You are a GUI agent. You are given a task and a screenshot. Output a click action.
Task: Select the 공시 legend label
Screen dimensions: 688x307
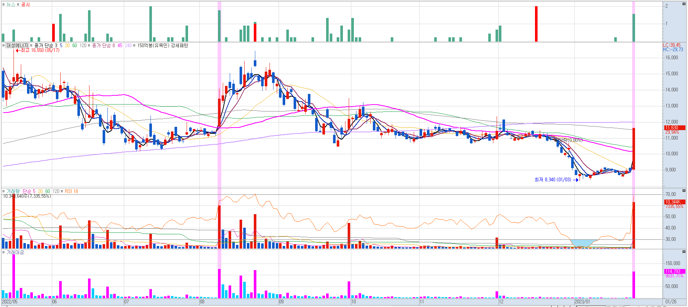click(x=25, y=4)
